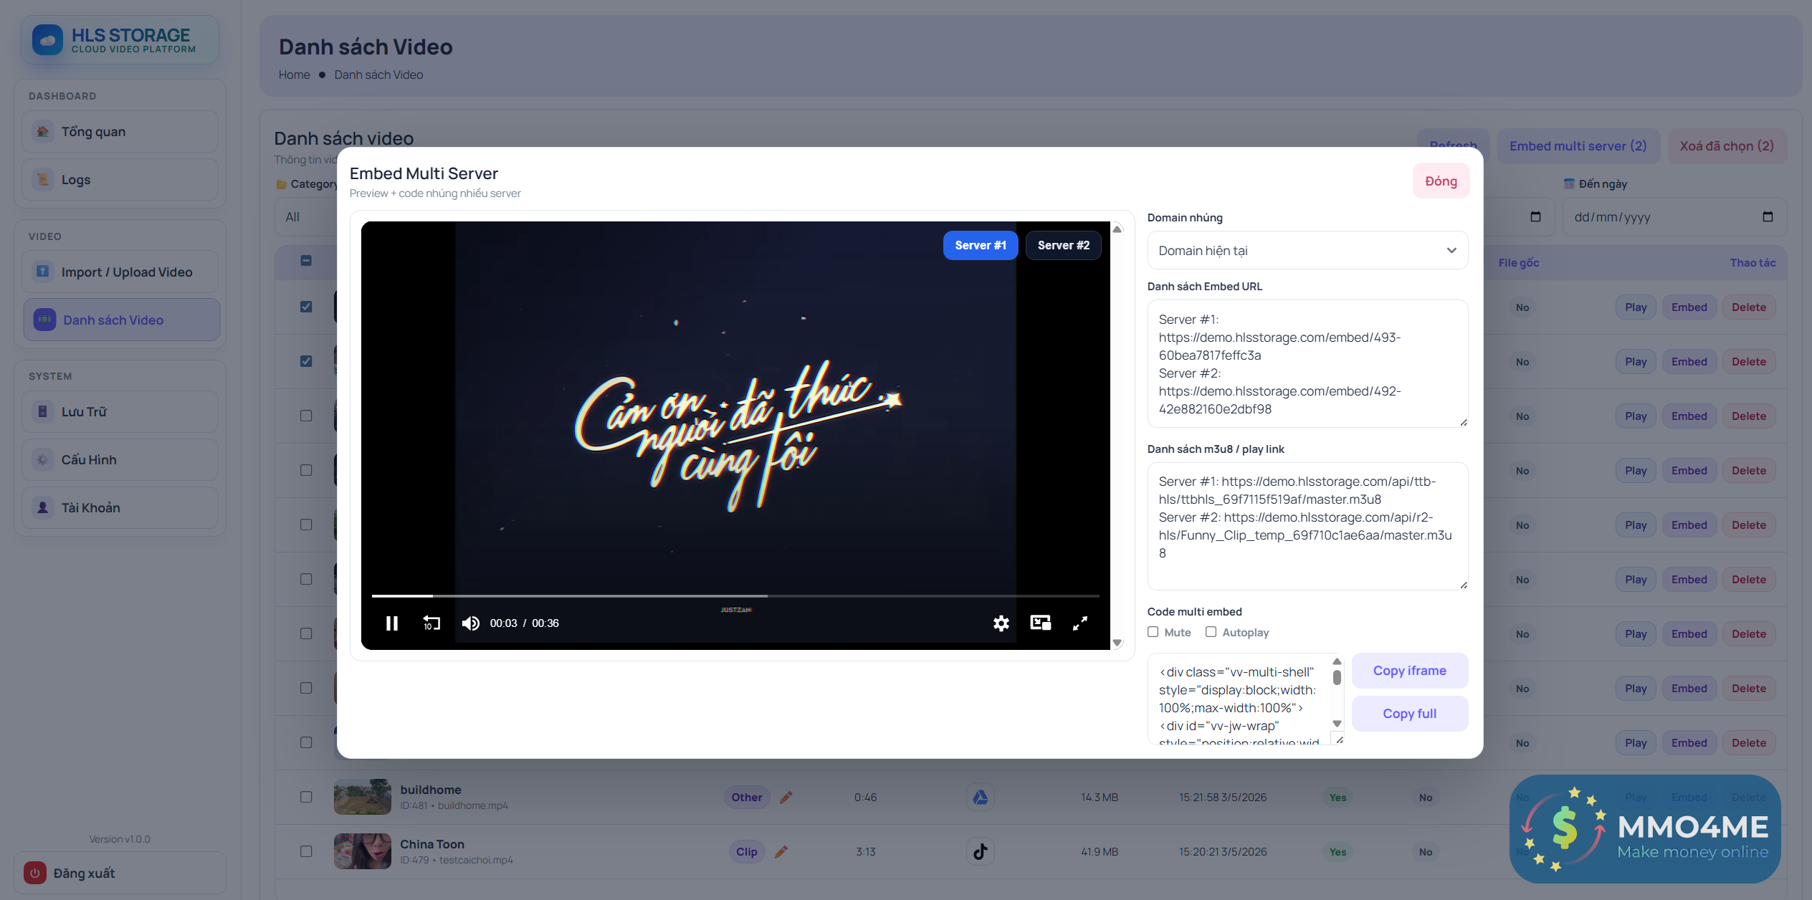The image size is (1812, 900).
Task: Open the Logs page
Action: point(120,179)
